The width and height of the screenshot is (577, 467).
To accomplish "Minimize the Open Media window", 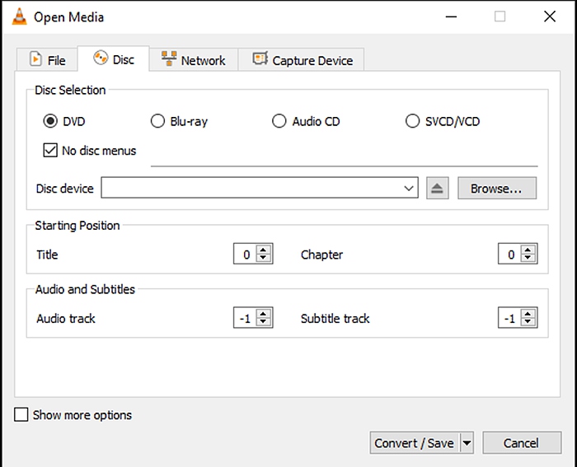I will tap(451, 16).
